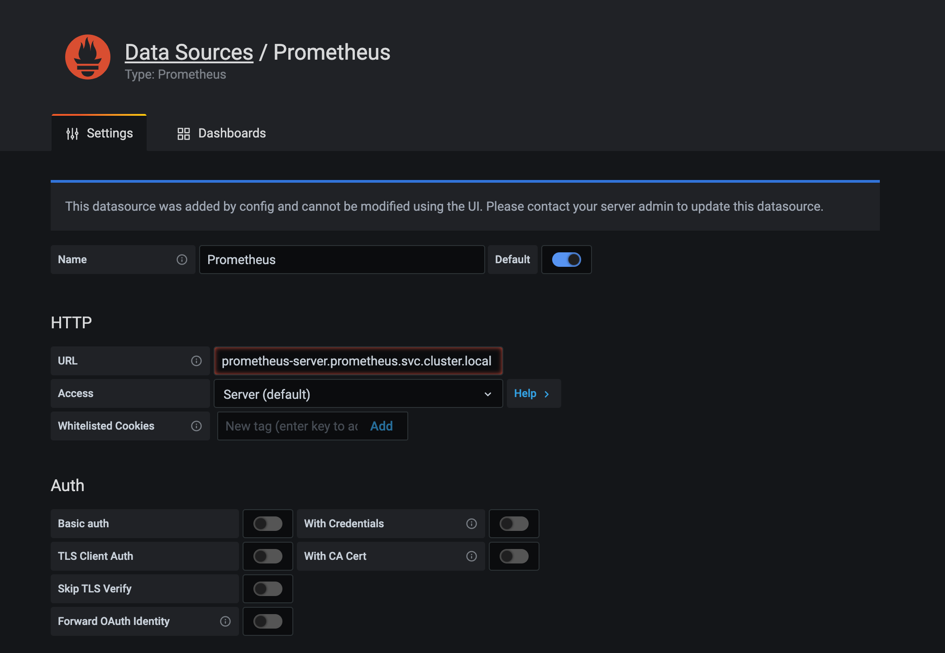Click the Settings sliders icon
945x653 pixels.
click(x=72, y=133)
